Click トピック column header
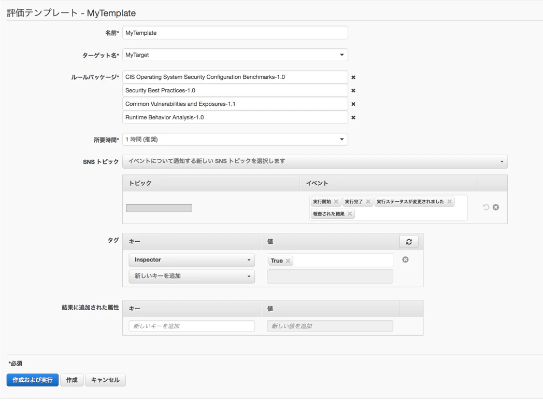The width and height of the screenshot is (543, 401). (x=211, y=183)
